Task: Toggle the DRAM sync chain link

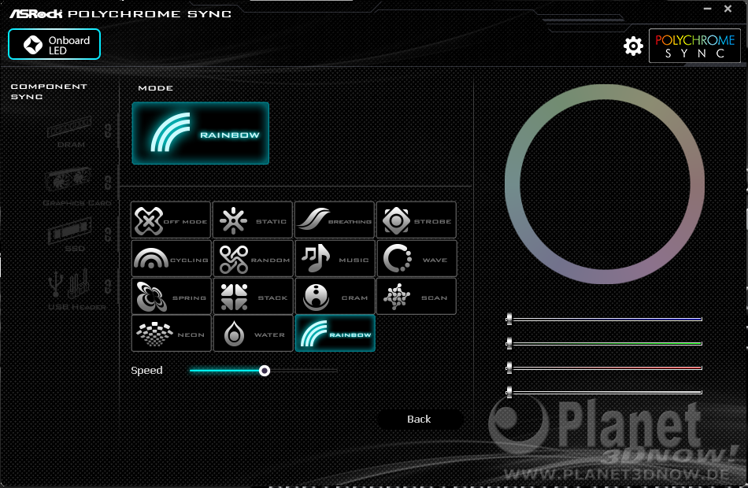Action: [109, 130]
